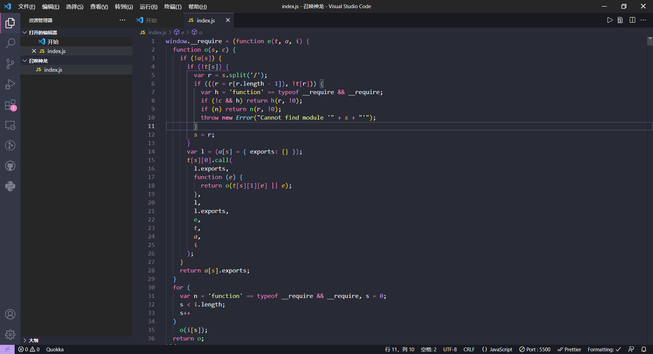Open 文件(F) menu
The height and width of the screenshot is (354, 653).
[27, 6]
